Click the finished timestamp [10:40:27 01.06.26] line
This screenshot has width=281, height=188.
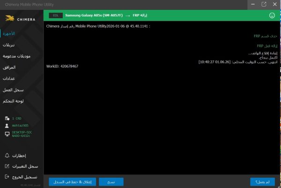238,62
